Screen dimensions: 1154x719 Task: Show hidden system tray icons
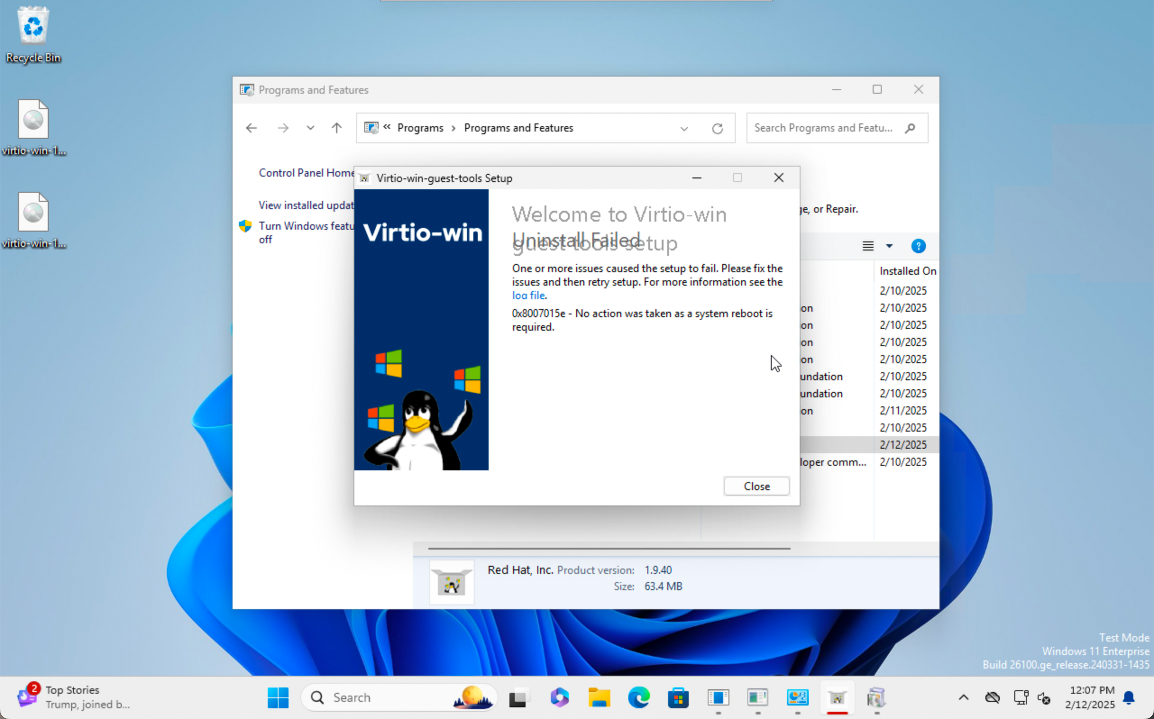[963, 697]
